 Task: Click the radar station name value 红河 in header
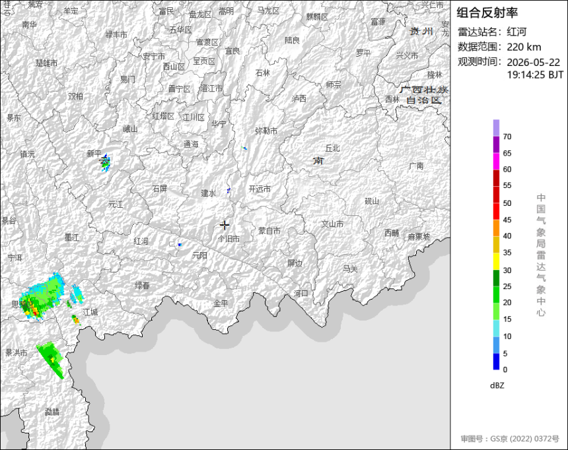516,32
